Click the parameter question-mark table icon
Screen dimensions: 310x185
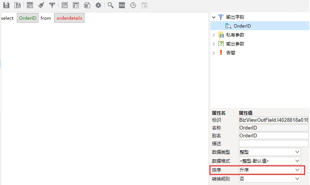pyautogui.click(x=76, y=5)
